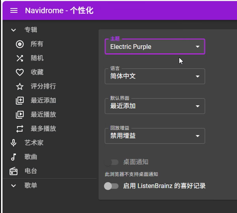The image size is (237, 213).
Task: Click the 最近播放 video library icon
Action: pyautogui.click(x=20, y=115)
